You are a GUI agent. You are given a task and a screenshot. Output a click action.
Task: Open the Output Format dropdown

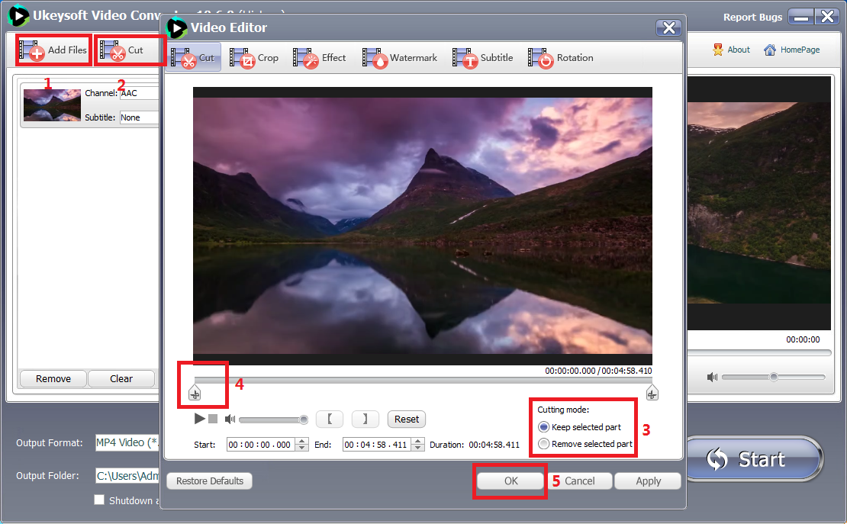coord(127,443)
